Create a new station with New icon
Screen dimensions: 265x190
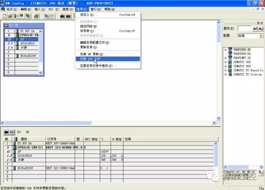pyautogui.click(x=5, y=16)
